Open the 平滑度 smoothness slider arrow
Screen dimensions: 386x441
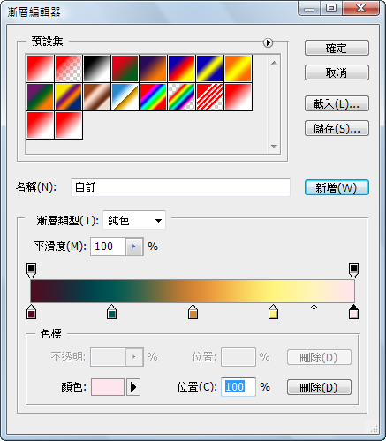134,247
